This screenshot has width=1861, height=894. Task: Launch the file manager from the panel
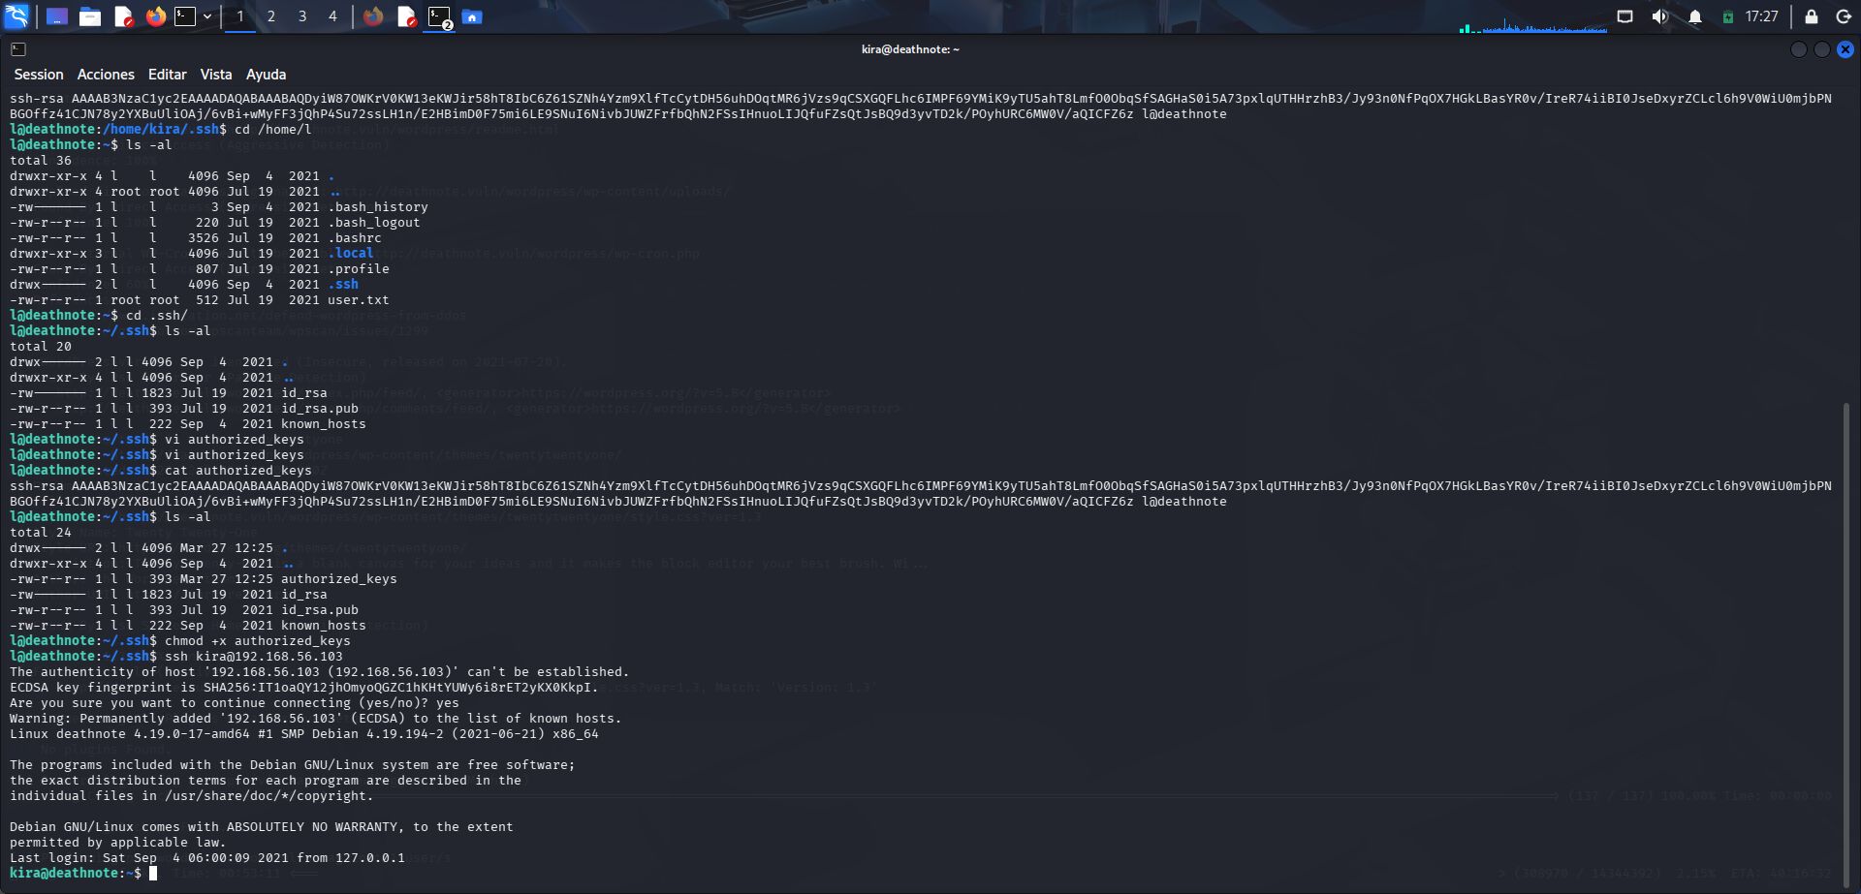(90, 16)
